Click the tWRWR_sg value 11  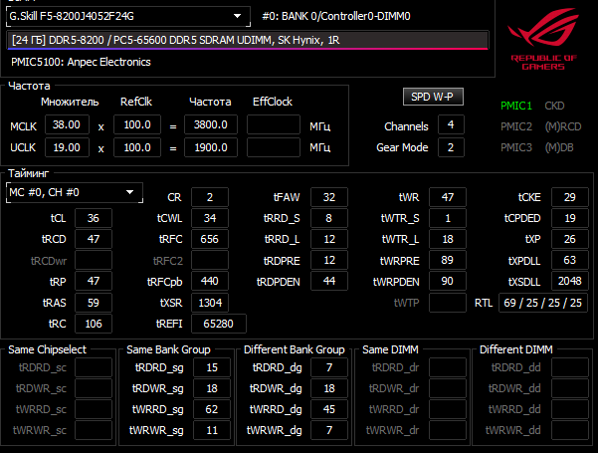(x=212, y=430)
